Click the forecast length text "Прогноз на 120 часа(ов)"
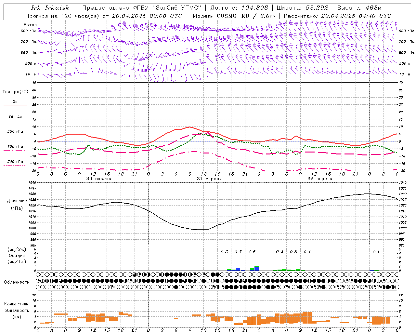 (x=63, y=16)
